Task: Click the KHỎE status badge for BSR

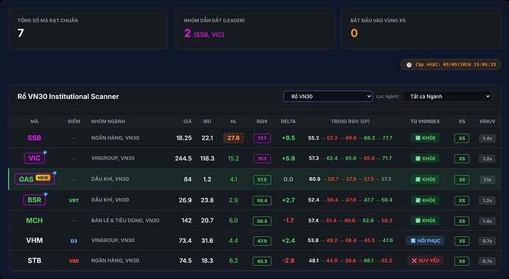Action: 425,200
